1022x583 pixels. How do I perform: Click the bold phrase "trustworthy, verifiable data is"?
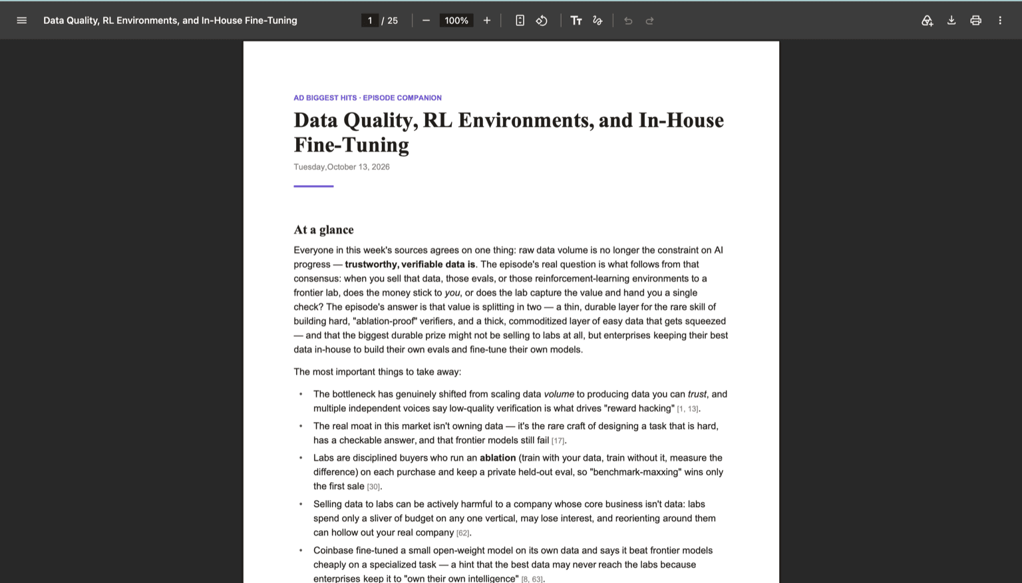coord(410,264)
